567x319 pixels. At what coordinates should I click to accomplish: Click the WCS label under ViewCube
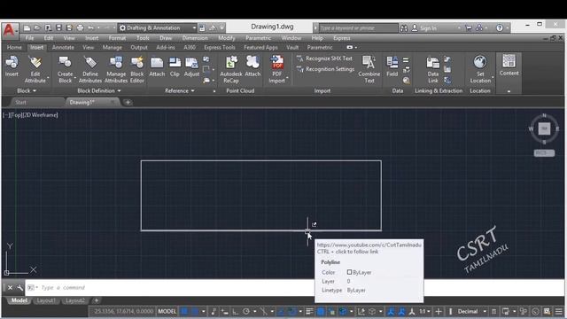(544, 153)
